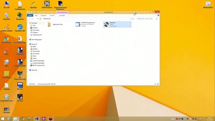Expand the address bar history dropdown

tap(130, 19)
